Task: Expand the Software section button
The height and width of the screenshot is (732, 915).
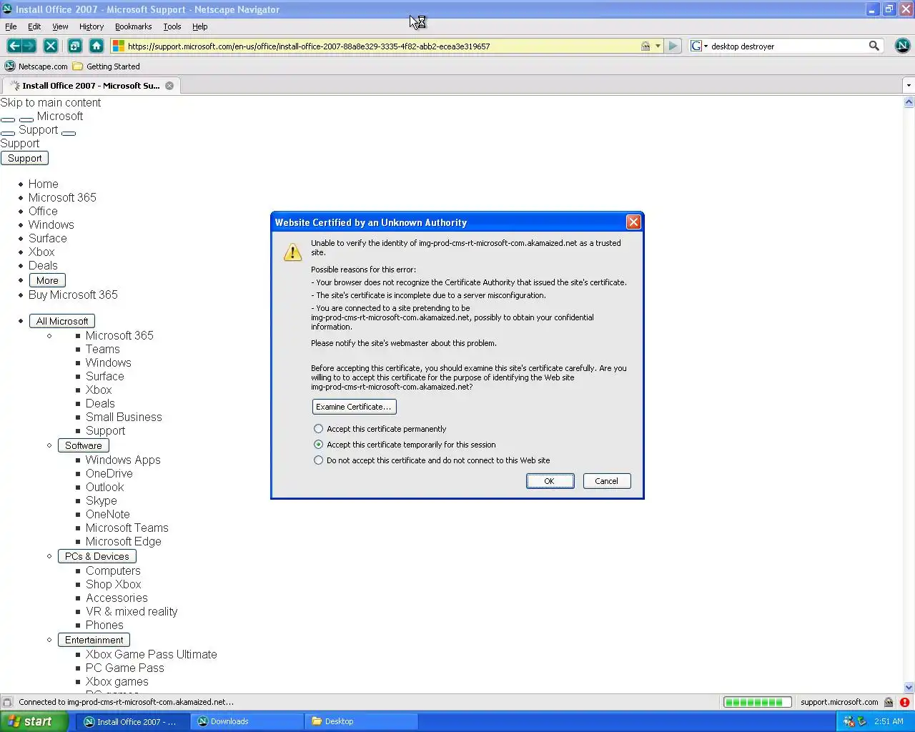Action: pos(83,445)
